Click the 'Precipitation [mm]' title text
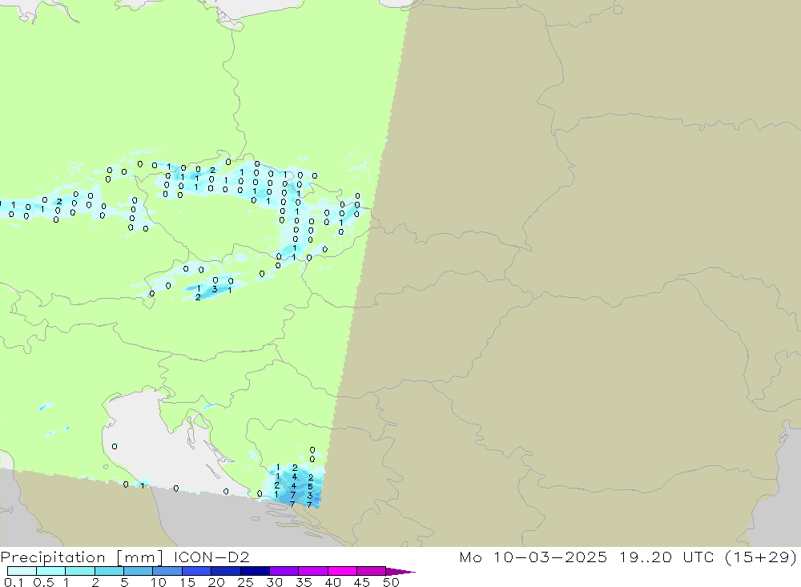801x587 pixels. tap(82, 557)
